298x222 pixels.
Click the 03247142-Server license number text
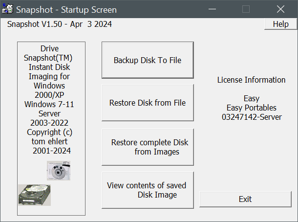pyautogui.click(x=252, y=117)
